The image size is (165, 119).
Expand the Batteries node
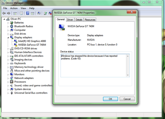coord(8,23)
